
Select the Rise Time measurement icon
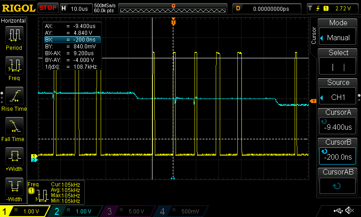point(14,96)
